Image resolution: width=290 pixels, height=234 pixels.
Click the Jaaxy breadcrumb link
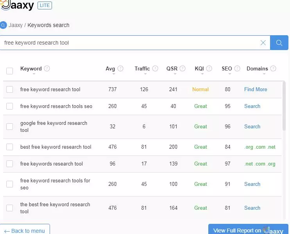(16, 25)
